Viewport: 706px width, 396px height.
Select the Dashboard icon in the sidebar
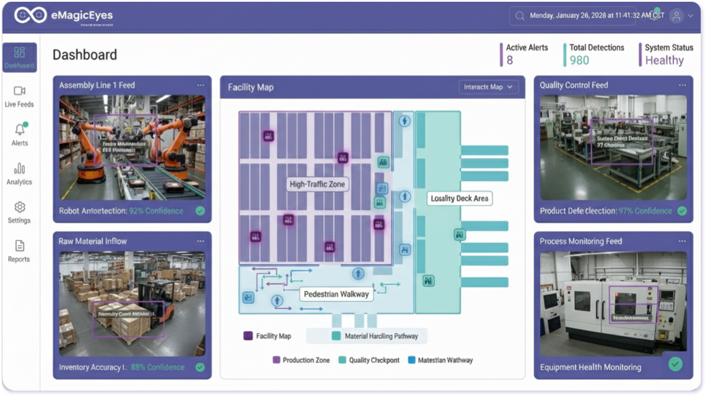click(x=19, y=56)
